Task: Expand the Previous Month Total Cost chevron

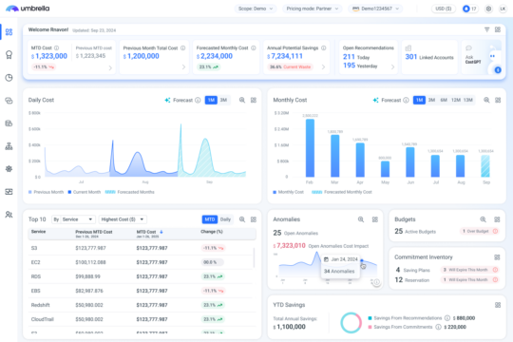Action: [x=183, y=67]
